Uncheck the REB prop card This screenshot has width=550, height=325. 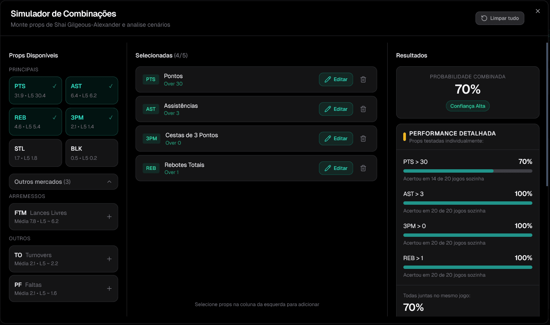(x=35, y=122)
